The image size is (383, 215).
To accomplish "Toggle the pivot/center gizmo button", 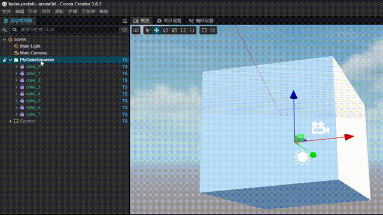I will (204, 30).
